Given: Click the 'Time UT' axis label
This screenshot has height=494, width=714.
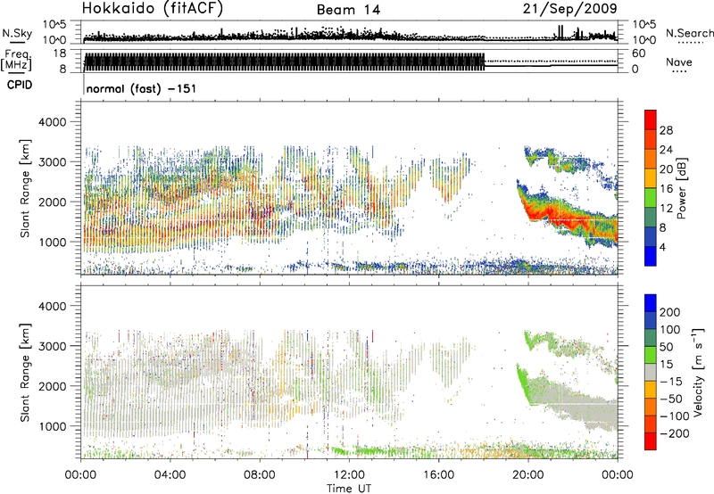Looking at the screenshot, I should coord(349,489).
